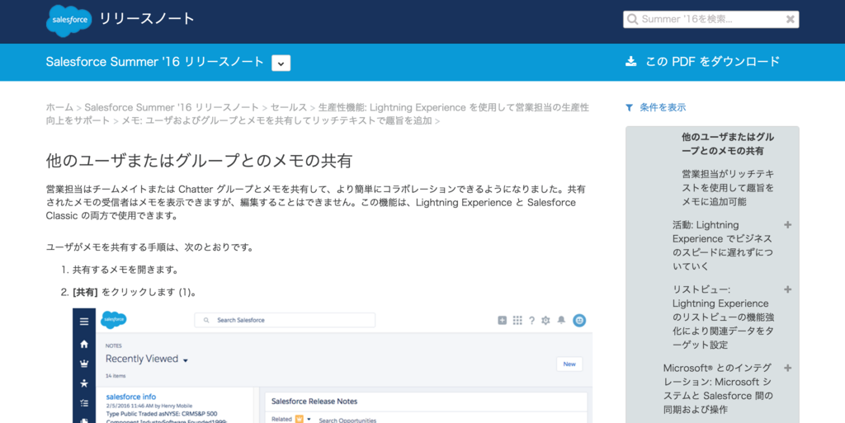
Task: Click the PDF download arrow icon
Action: coord(630,61)
